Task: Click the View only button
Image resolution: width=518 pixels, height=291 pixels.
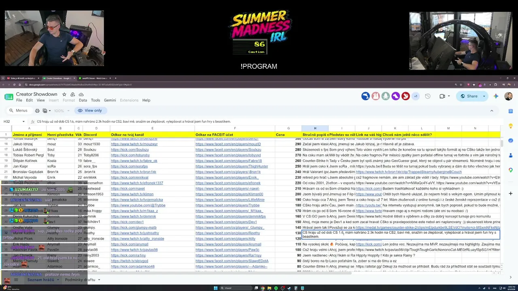Action: tap(90, 110)
